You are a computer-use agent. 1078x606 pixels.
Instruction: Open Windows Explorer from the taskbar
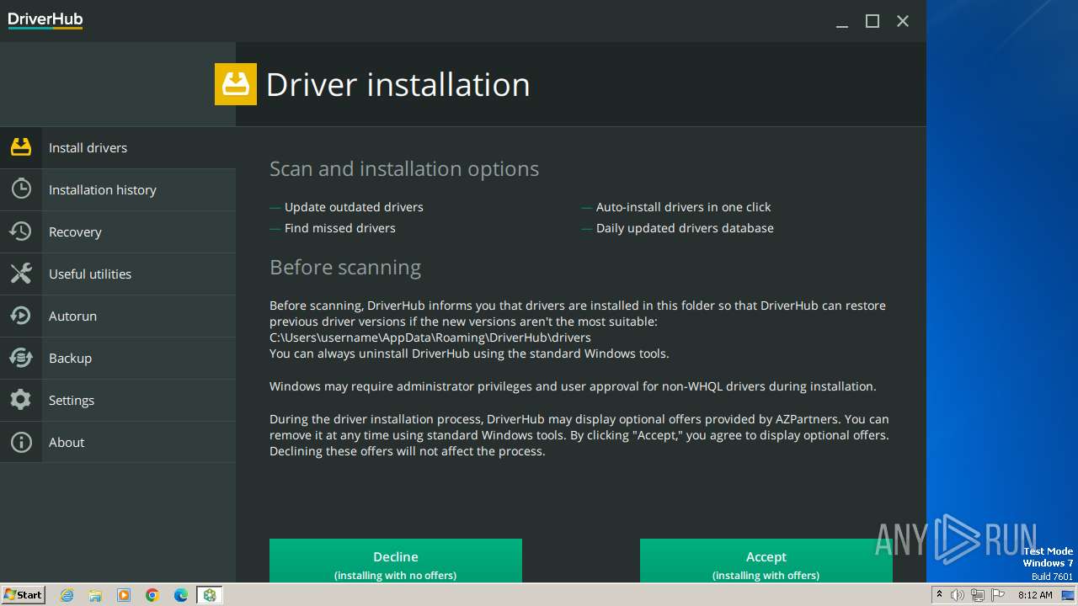point(95,595)
